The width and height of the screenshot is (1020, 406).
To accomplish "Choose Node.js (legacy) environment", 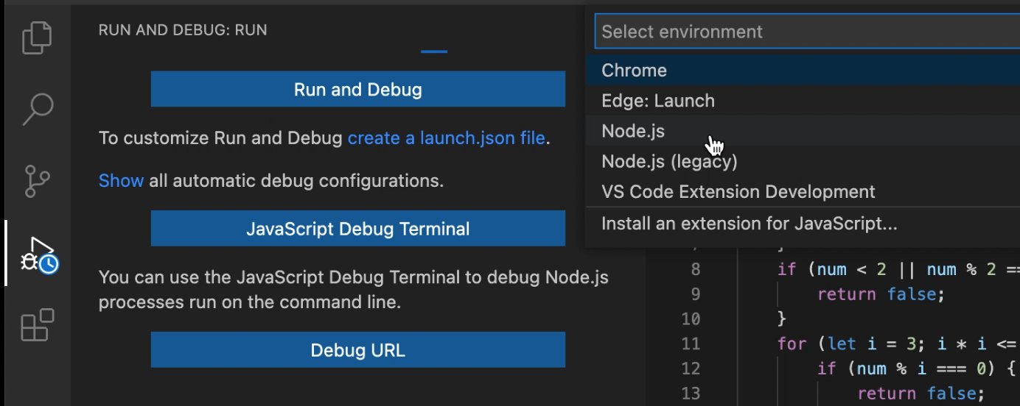I will (803, 161).
